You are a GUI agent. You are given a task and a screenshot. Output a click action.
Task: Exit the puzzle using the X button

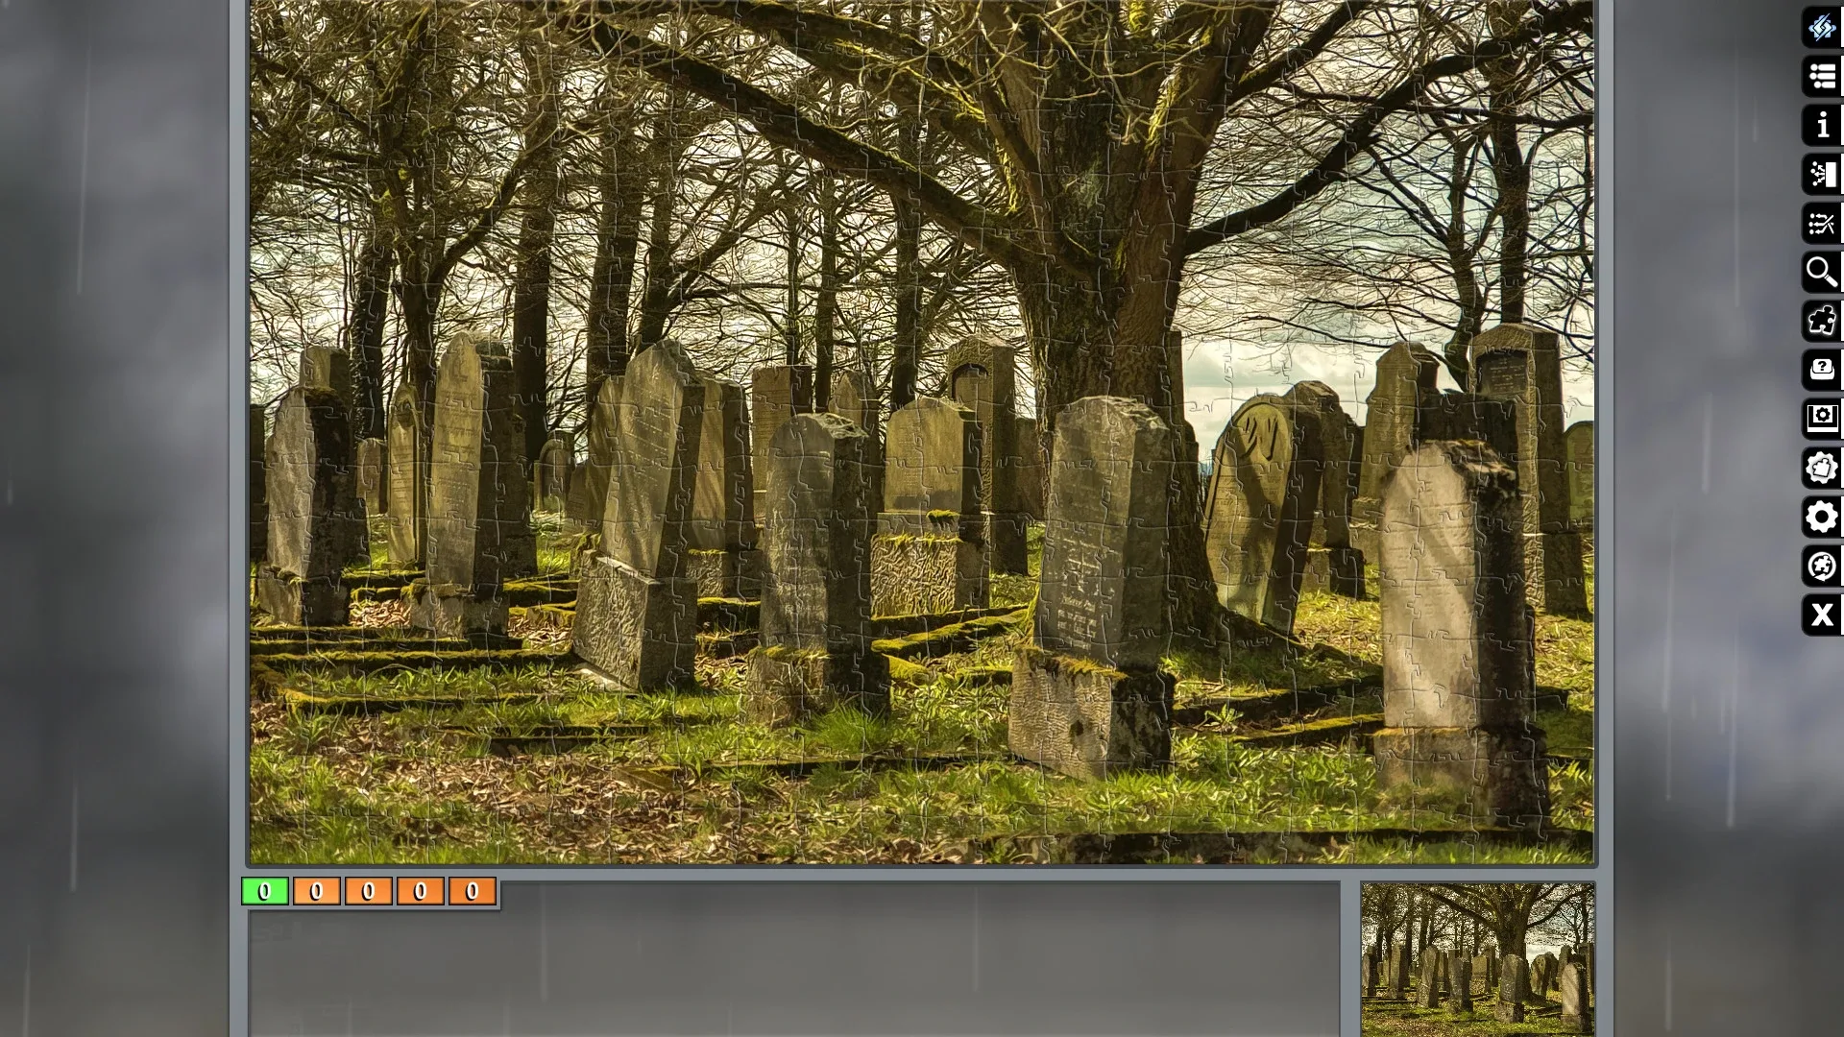pos(1822,615)
